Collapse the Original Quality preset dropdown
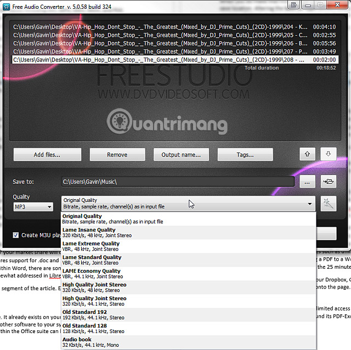 188,204
